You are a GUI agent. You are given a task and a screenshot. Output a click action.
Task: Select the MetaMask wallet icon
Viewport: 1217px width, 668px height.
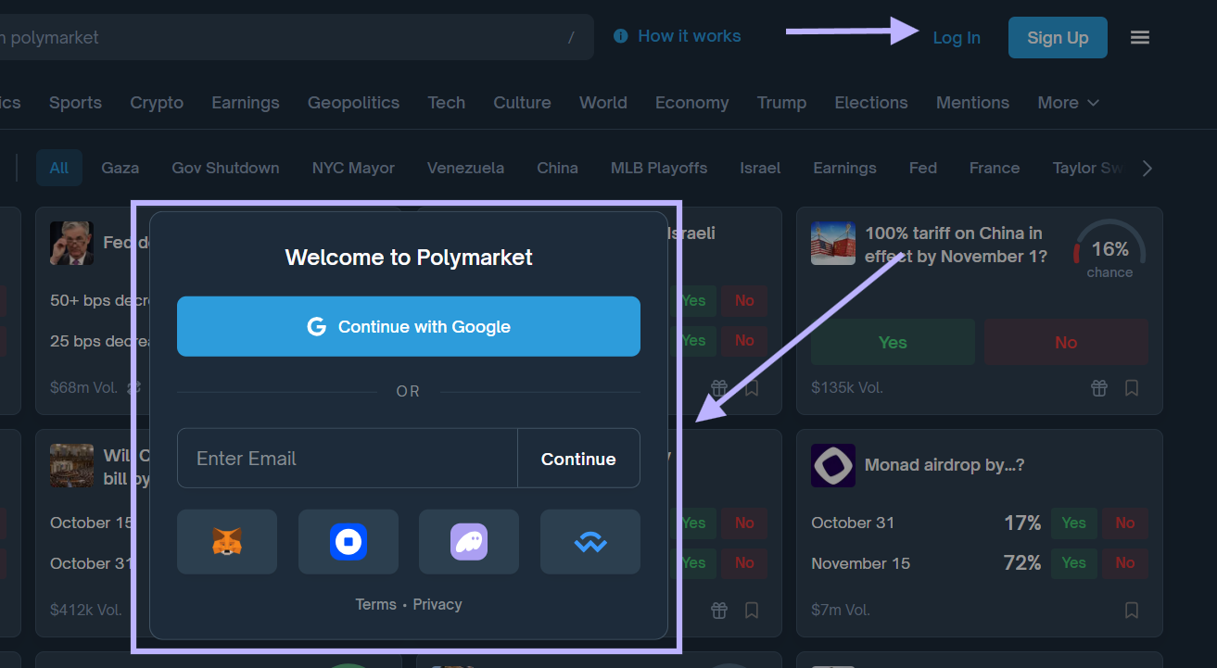point(226,541)
